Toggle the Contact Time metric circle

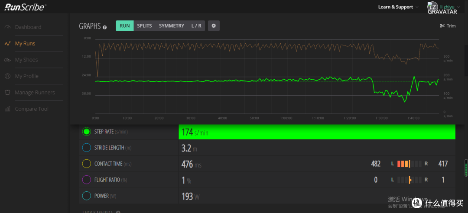pos(87,164)
